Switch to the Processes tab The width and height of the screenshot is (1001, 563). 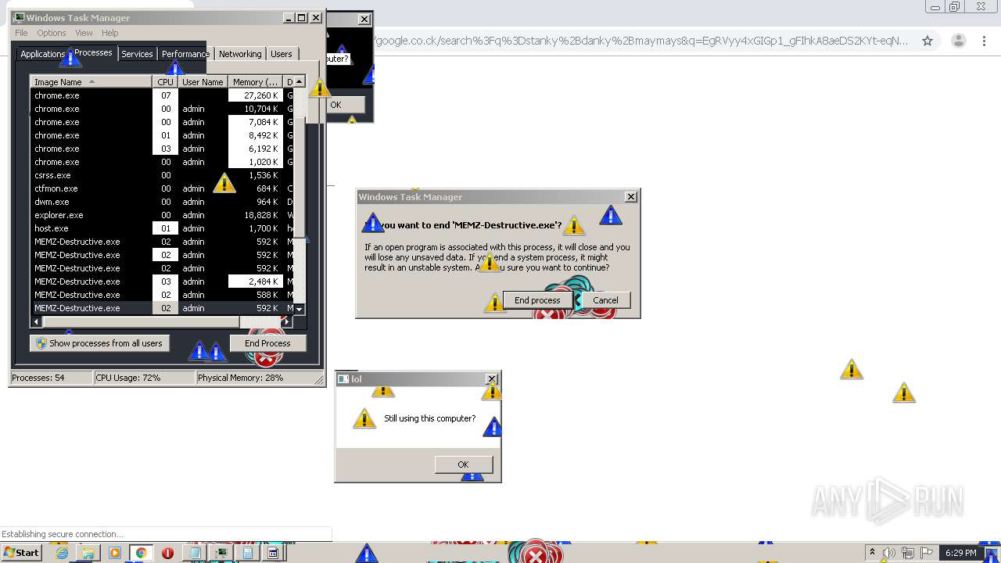[x=93, y=52]
